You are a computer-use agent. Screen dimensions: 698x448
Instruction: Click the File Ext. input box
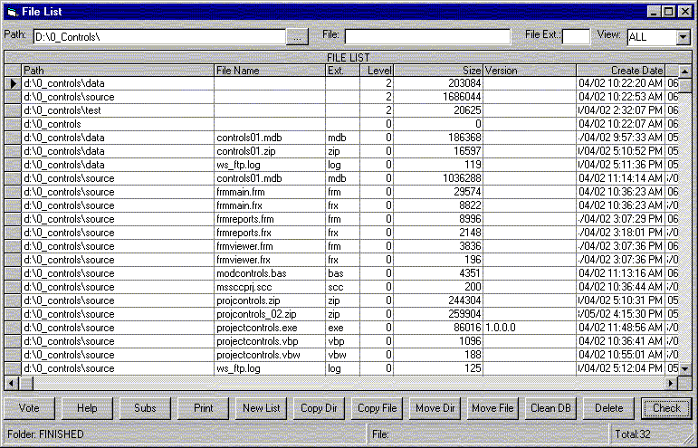coord(576,37)
